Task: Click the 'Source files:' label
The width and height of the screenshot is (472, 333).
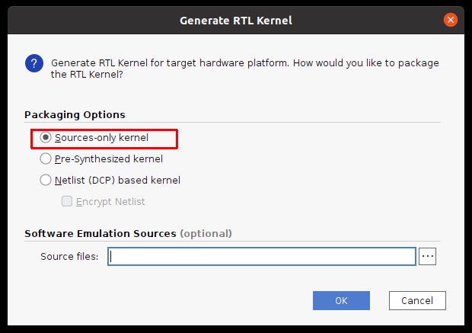Action: [x=69, y=256]
